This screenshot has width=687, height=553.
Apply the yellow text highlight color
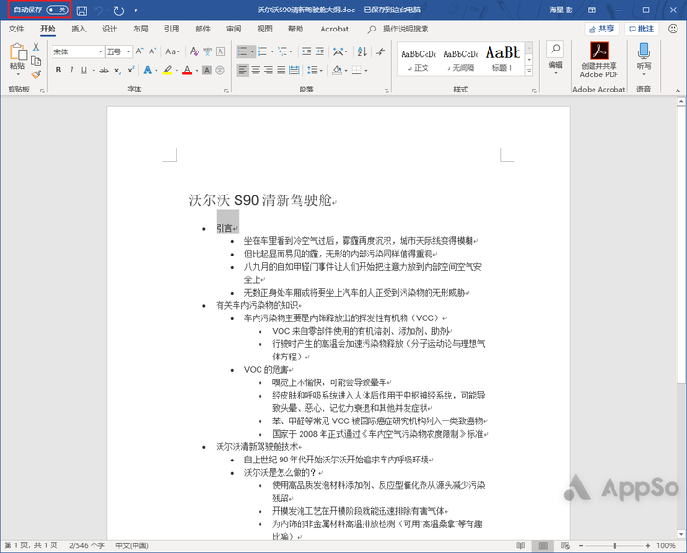pos(167,70)
